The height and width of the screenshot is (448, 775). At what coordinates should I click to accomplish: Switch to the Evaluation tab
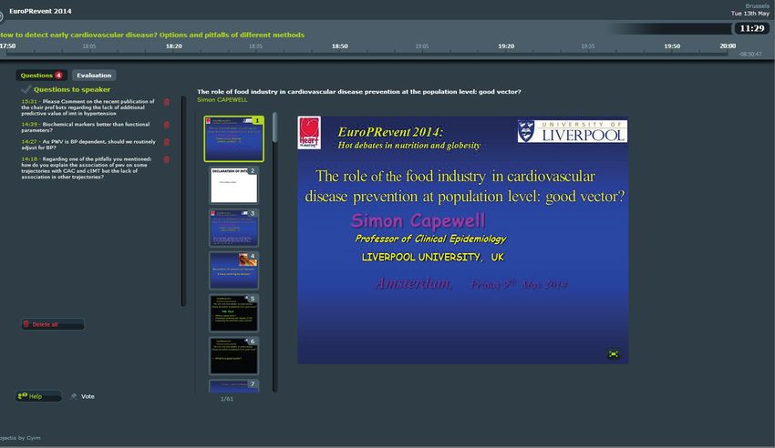click(94, 75)
